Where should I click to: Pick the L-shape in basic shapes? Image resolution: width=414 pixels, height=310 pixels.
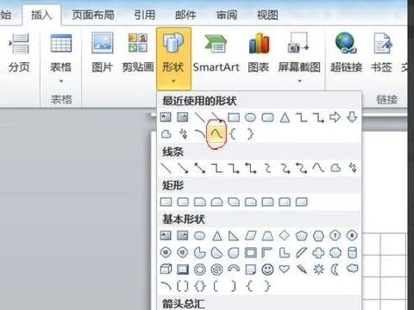click(x=285, y=253)
